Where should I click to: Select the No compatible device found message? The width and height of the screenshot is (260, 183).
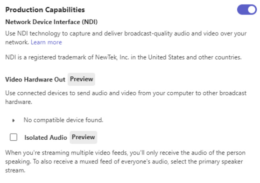tap(63, 120)
